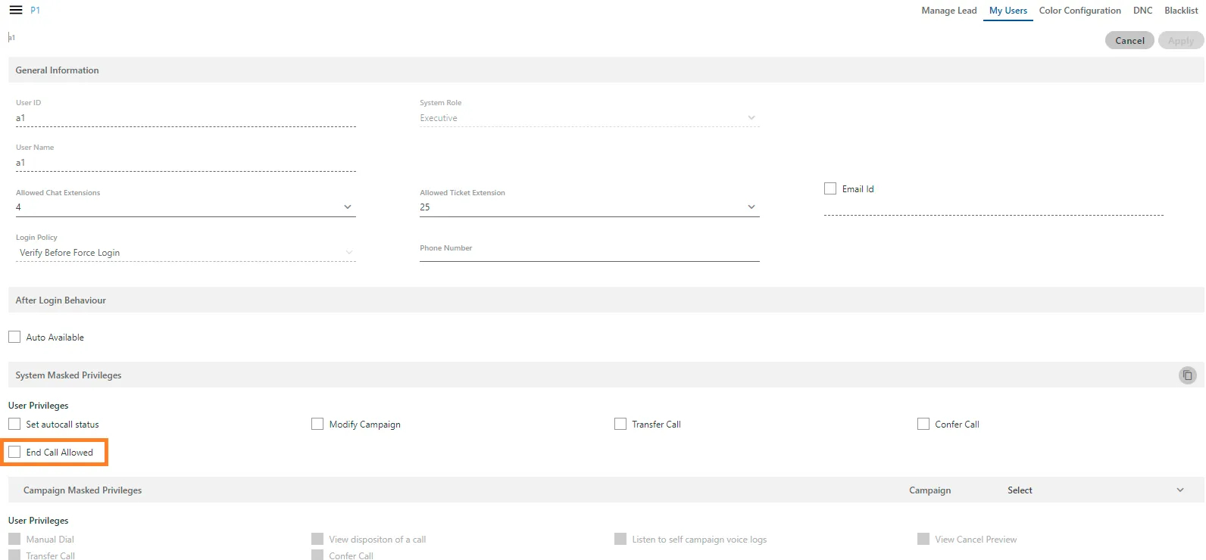Click the Email Id text field line
The height and width of the screenshot is (560, 1206).
point(993,208)
